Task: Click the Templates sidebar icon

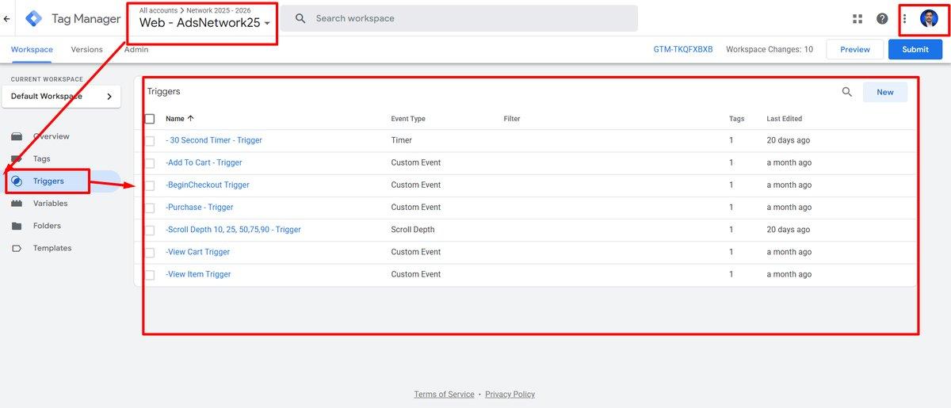Action: pyautogui.click(x=17, y=248)
